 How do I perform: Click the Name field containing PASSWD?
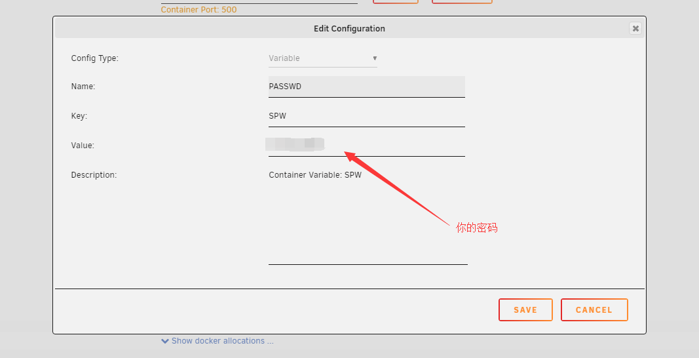(x=366, y=87)
